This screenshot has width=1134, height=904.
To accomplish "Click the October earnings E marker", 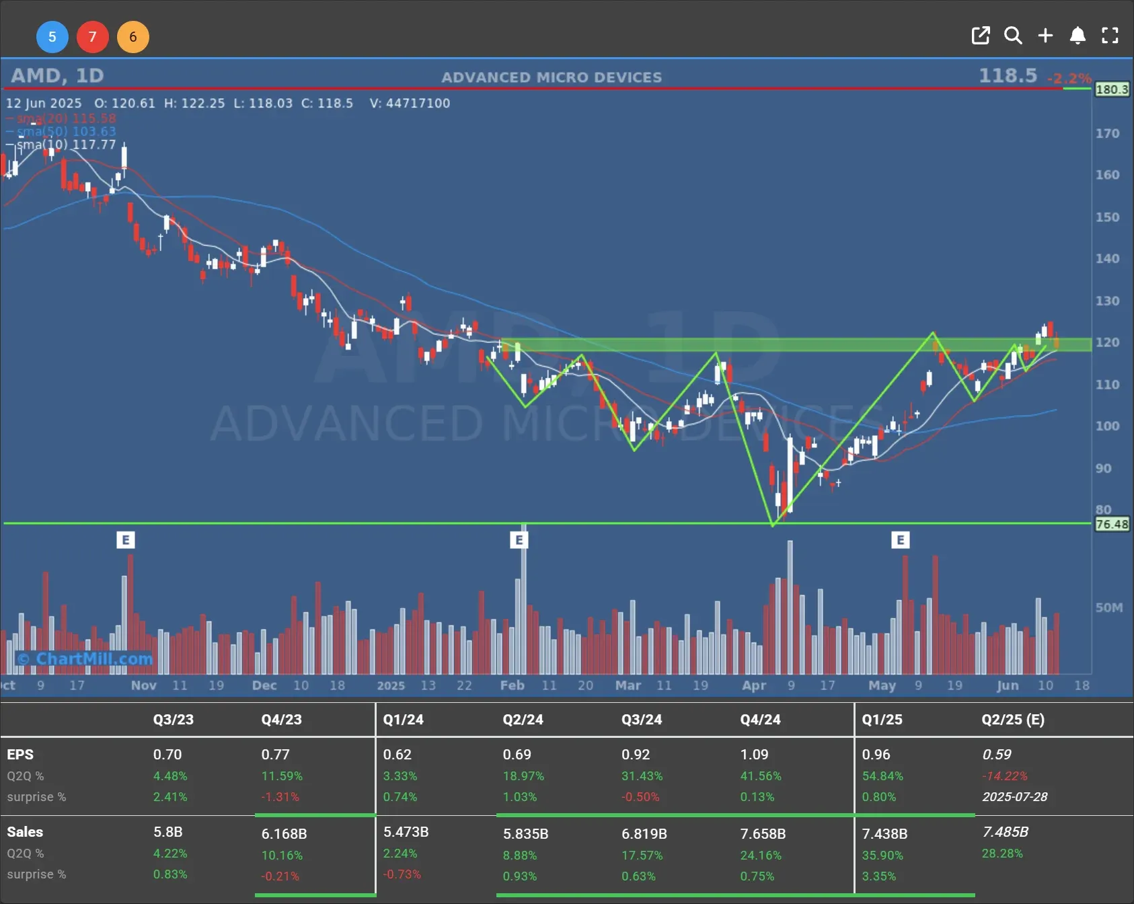I will click(126, 540).
